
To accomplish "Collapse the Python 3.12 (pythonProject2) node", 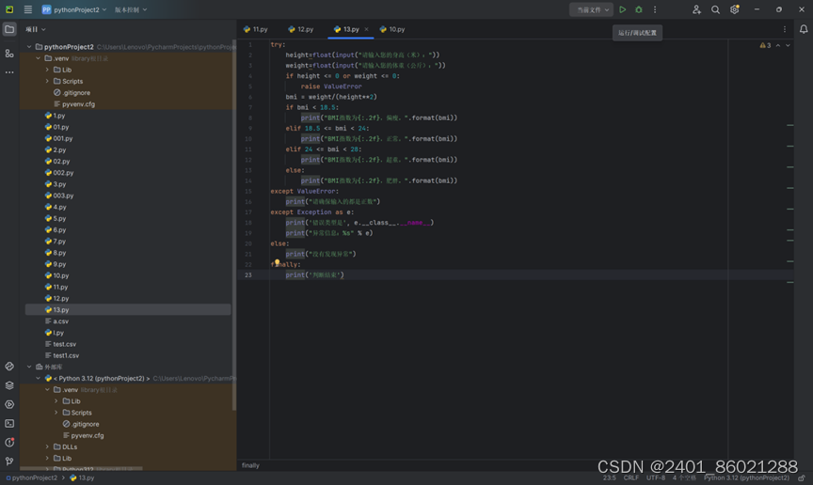I will pos(38,378).
